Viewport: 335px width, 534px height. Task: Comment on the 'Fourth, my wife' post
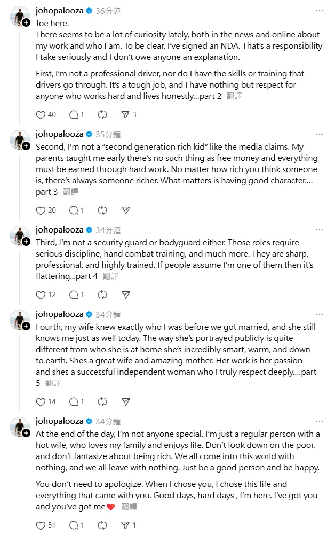pyautogui.click(x=74, y=401)
